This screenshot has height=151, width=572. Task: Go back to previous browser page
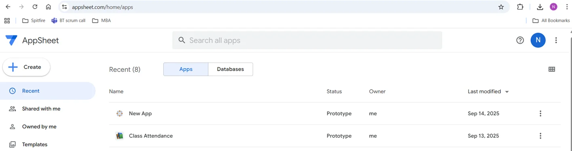(x=8, y=7)
